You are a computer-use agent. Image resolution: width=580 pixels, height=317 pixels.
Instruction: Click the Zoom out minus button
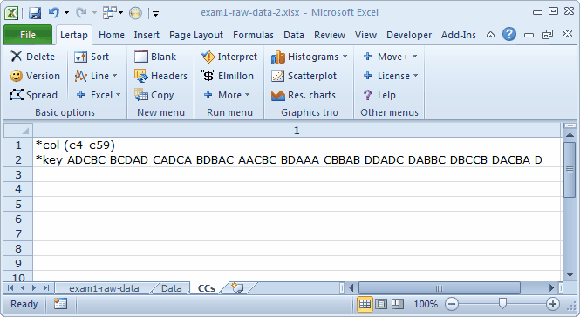pyautogui.click(x=452, y=304)
